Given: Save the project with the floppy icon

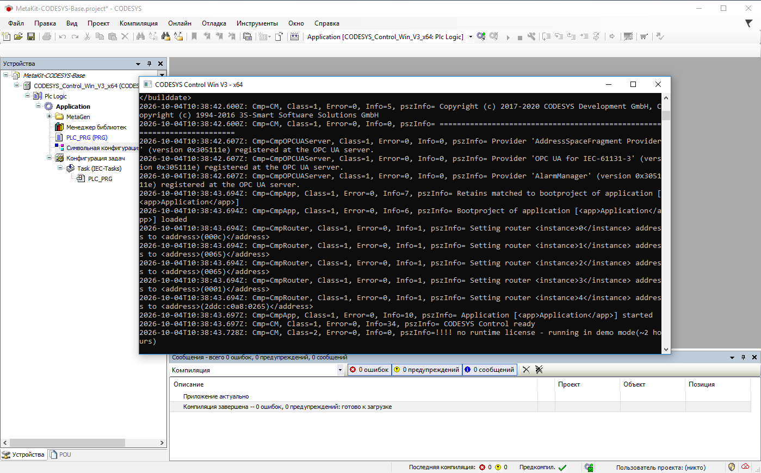Looking at the screenshot, I should (31, 36).
